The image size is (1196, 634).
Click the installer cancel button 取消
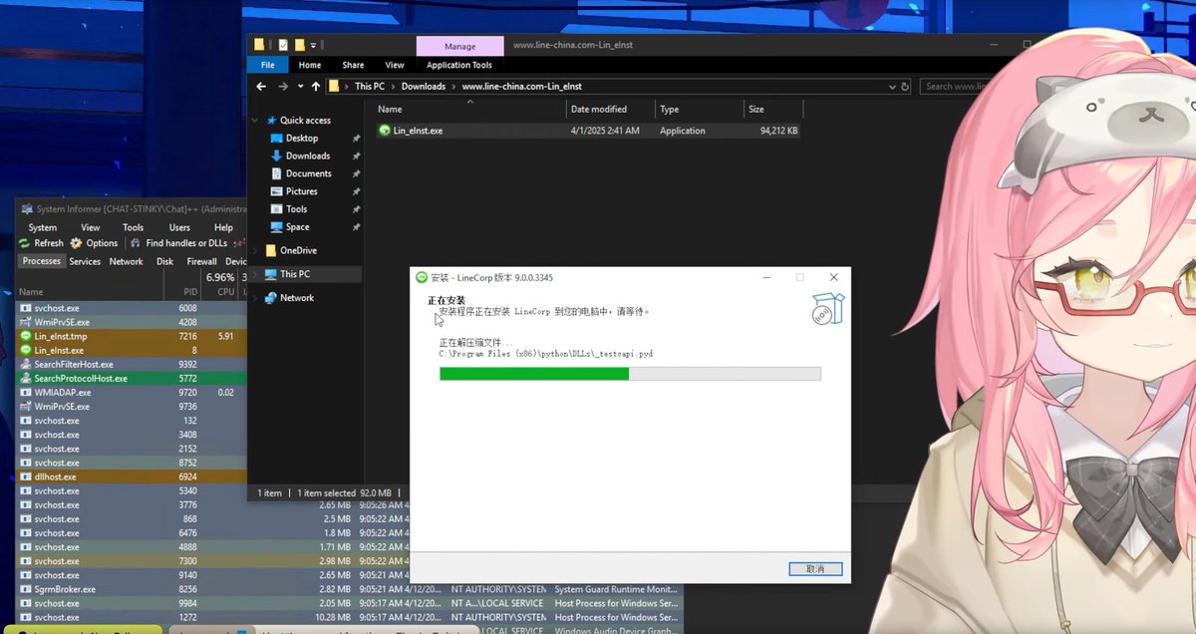point(815,568)
